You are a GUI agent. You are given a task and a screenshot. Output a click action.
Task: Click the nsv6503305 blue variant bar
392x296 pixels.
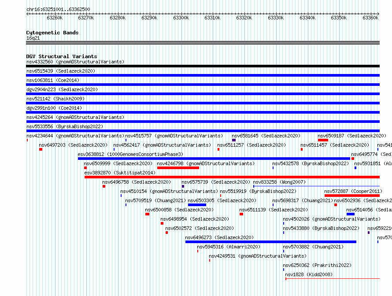pos(197,205)
